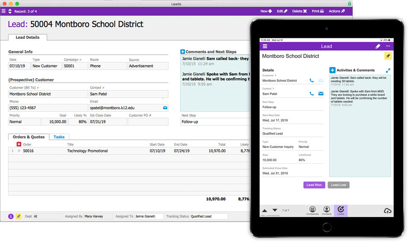Screen dimensions: 410x244
Task: Add an order with the red plus icon
Action: click(x=19, y=144)
